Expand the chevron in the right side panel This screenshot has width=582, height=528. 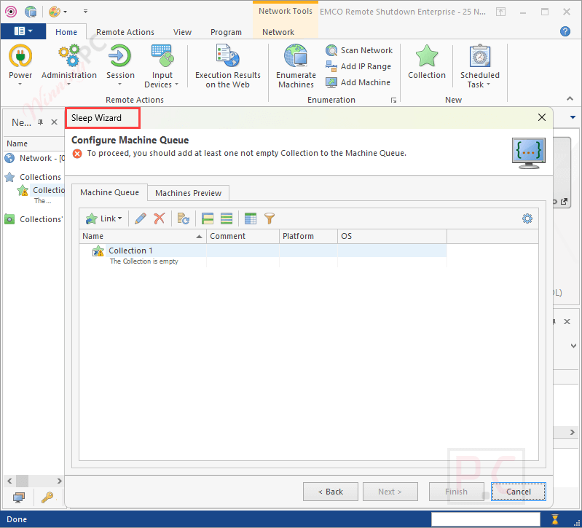click(x=573, y=345)
